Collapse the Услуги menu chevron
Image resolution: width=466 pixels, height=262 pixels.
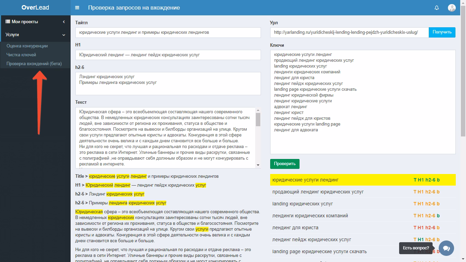tap(64, 35)
